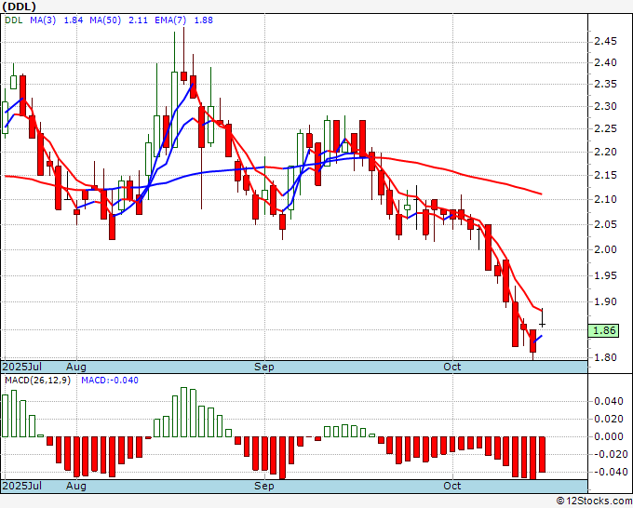Select the MA(3) legend label

click(43, 20)
